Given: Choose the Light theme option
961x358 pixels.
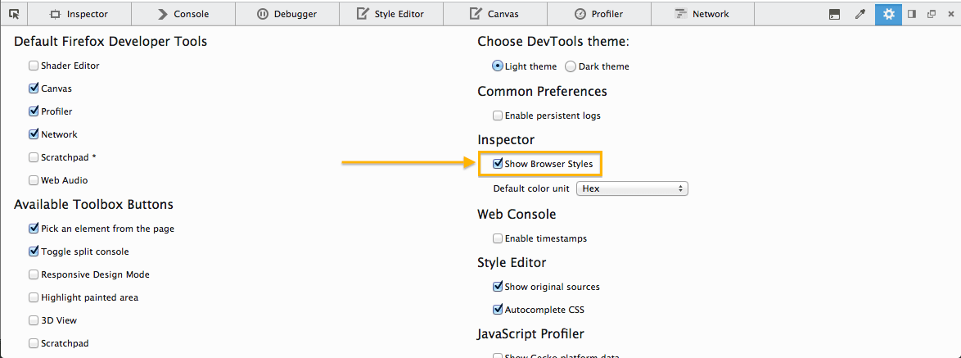Looking at the screenshot, I should tap(498, 66).
